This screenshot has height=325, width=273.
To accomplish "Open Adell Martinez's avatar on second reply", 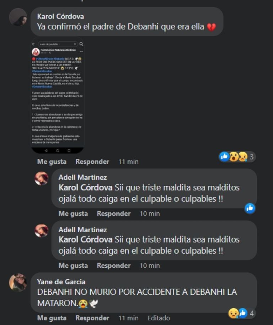I will (x=42, y=231).
